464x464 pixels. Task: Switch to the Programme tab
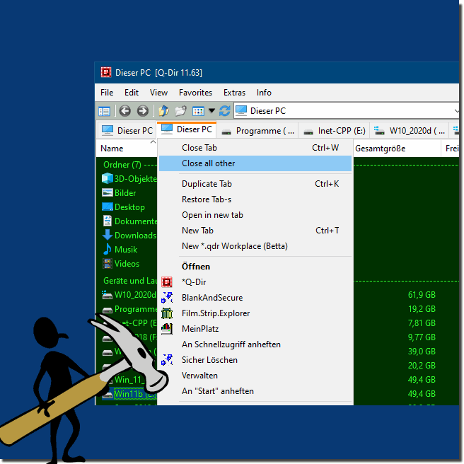[x=257, y=130]
